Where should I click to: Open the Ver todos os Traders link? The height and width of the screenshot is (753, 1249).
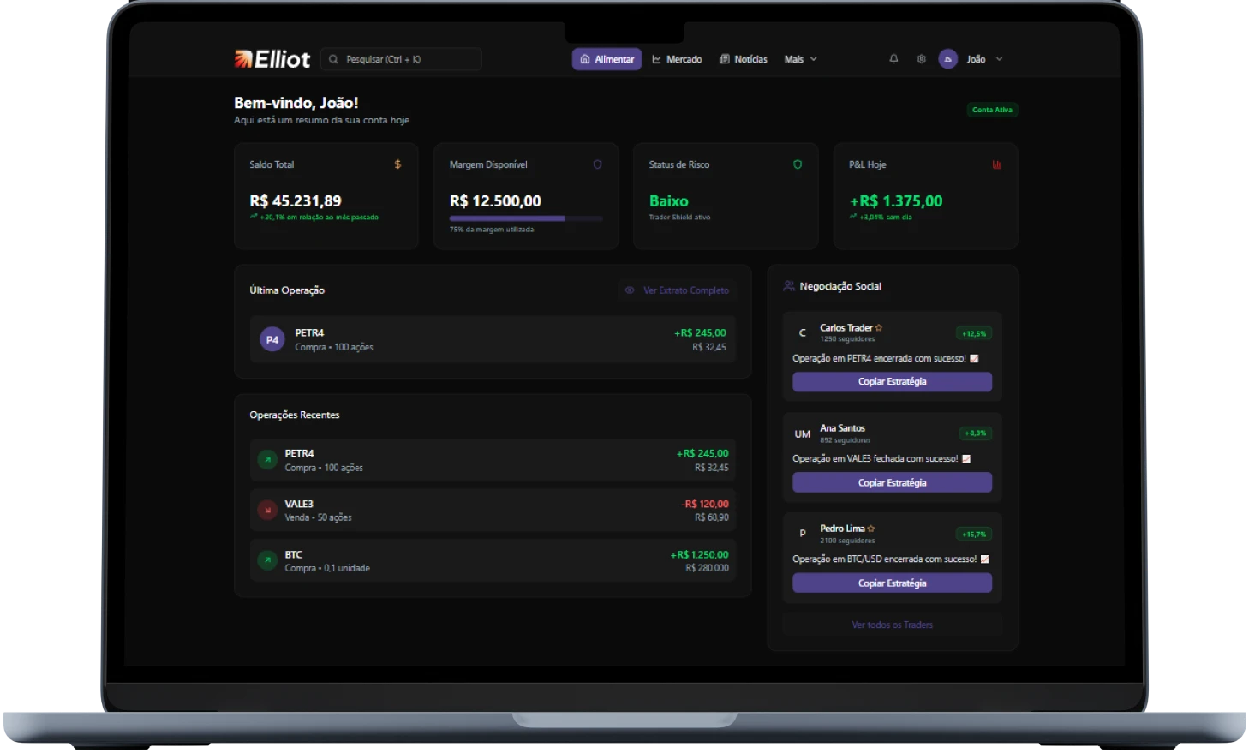(x=892, y=625)
